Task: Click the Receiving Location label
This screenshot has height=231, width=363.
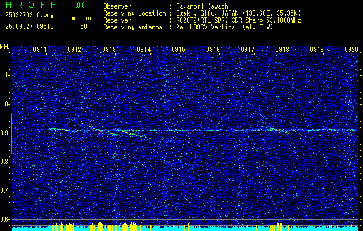Action: 134,13
